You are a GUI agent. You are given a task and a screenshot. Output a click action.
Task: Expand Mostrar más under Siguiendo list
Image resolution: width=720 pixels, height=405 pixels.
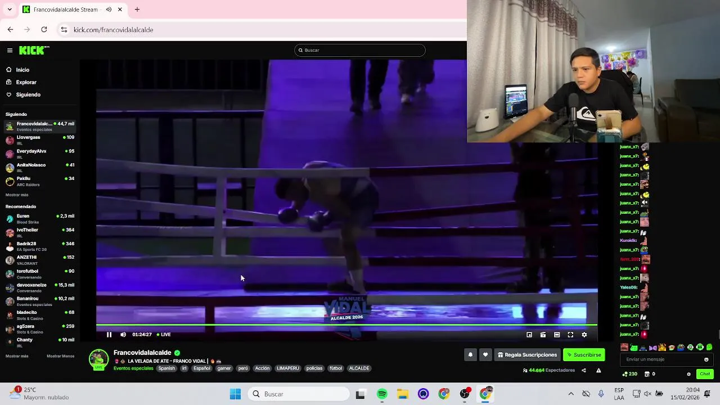17,195
